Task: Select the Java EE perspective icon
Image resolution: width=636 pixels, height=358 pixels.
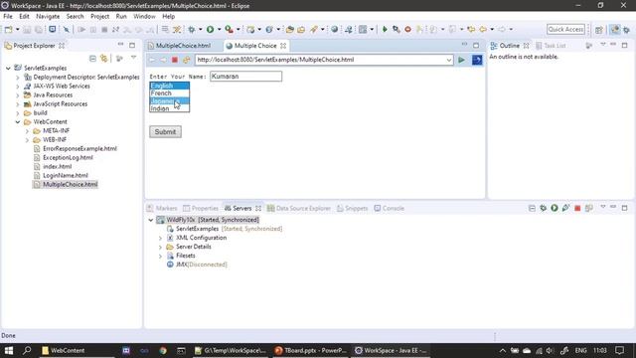Action: tap(615, 30)
